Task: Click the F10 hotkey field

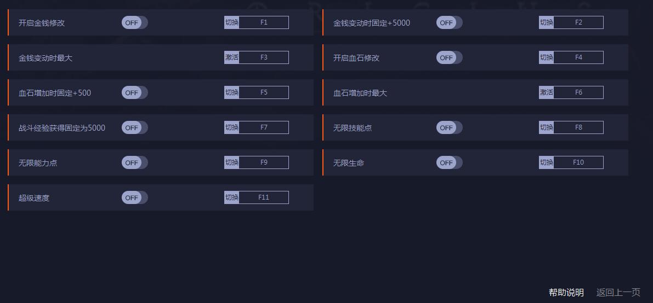Action: tap(578, 162)
